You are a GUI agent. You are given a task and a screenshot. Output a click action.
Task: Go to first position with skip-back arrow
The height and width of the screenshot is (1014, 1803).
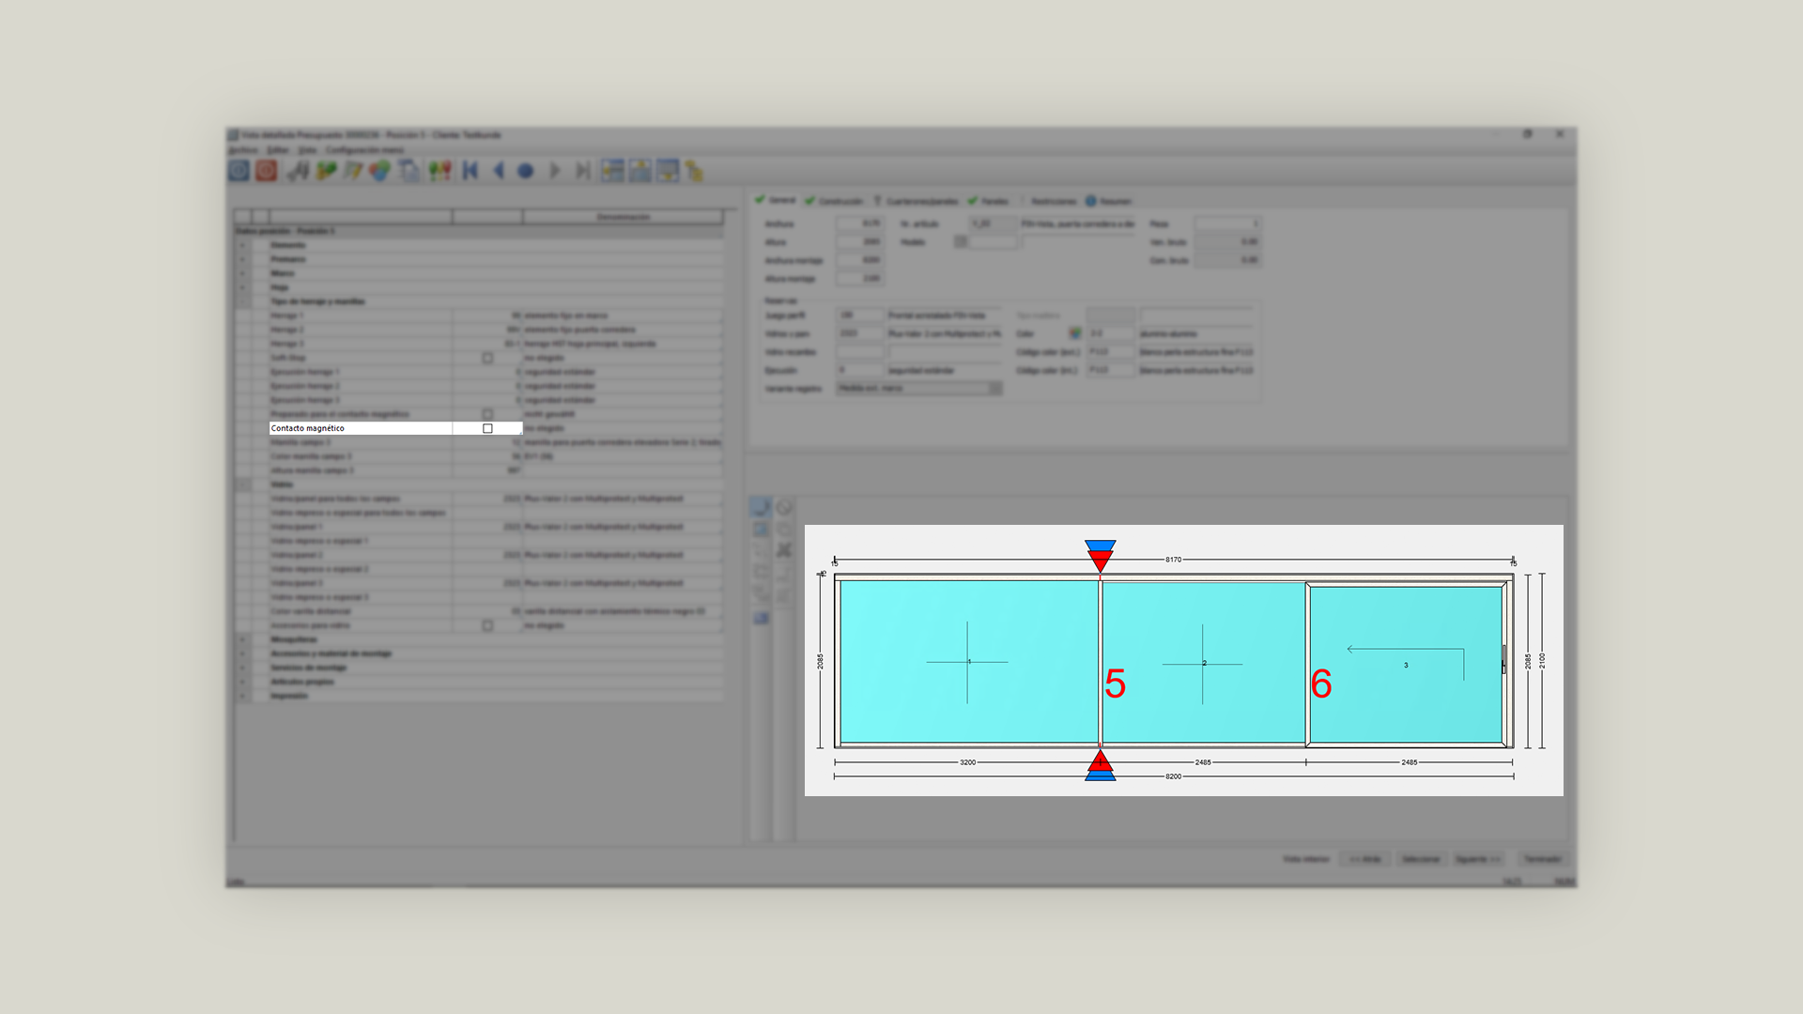click(x=470, y=171)
